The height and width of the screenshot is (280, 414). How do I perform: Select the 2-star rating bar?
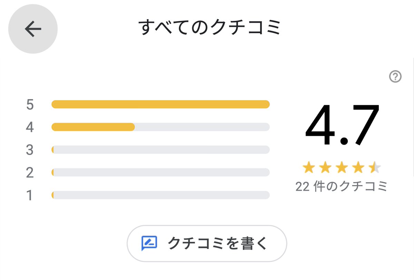160,172
